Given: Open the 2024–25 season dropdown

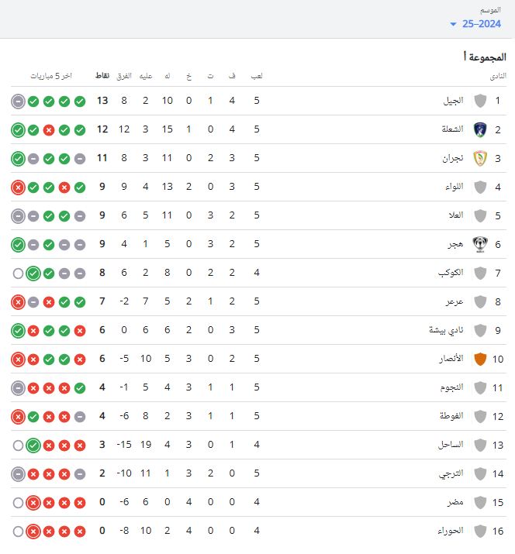Looking at the screenshot, I should 481,24.
